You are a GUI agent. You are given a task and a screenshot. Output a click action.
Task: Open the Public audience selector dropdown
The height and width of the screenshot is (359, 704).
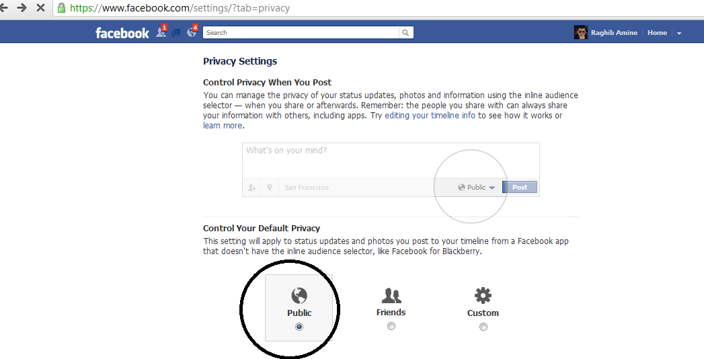pos(476,188)
